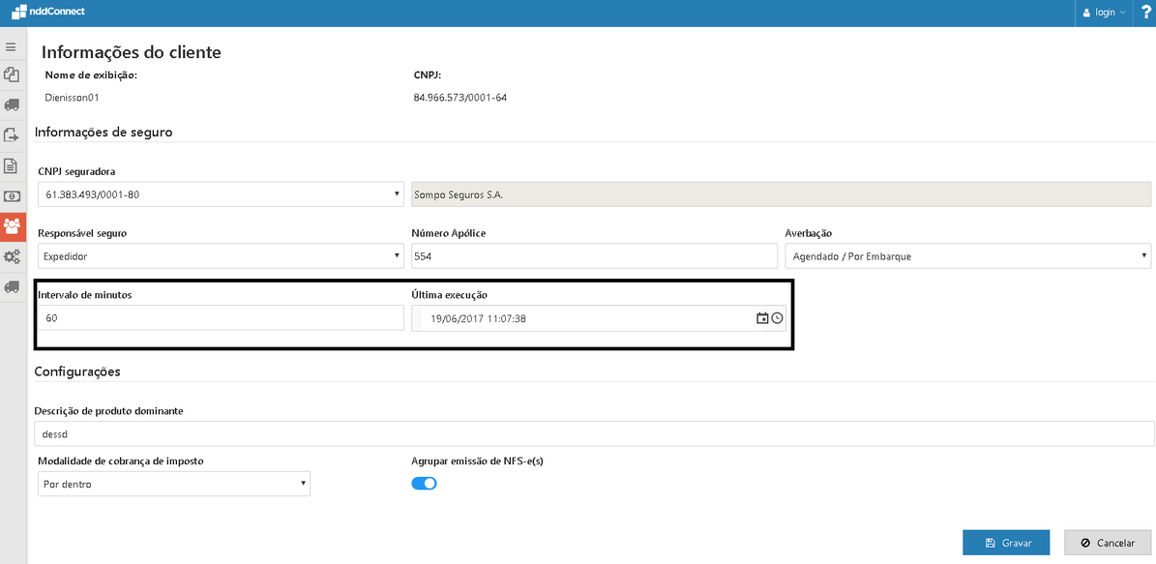Open the login user menu

pyautogui.click(x=1104, y=13)
